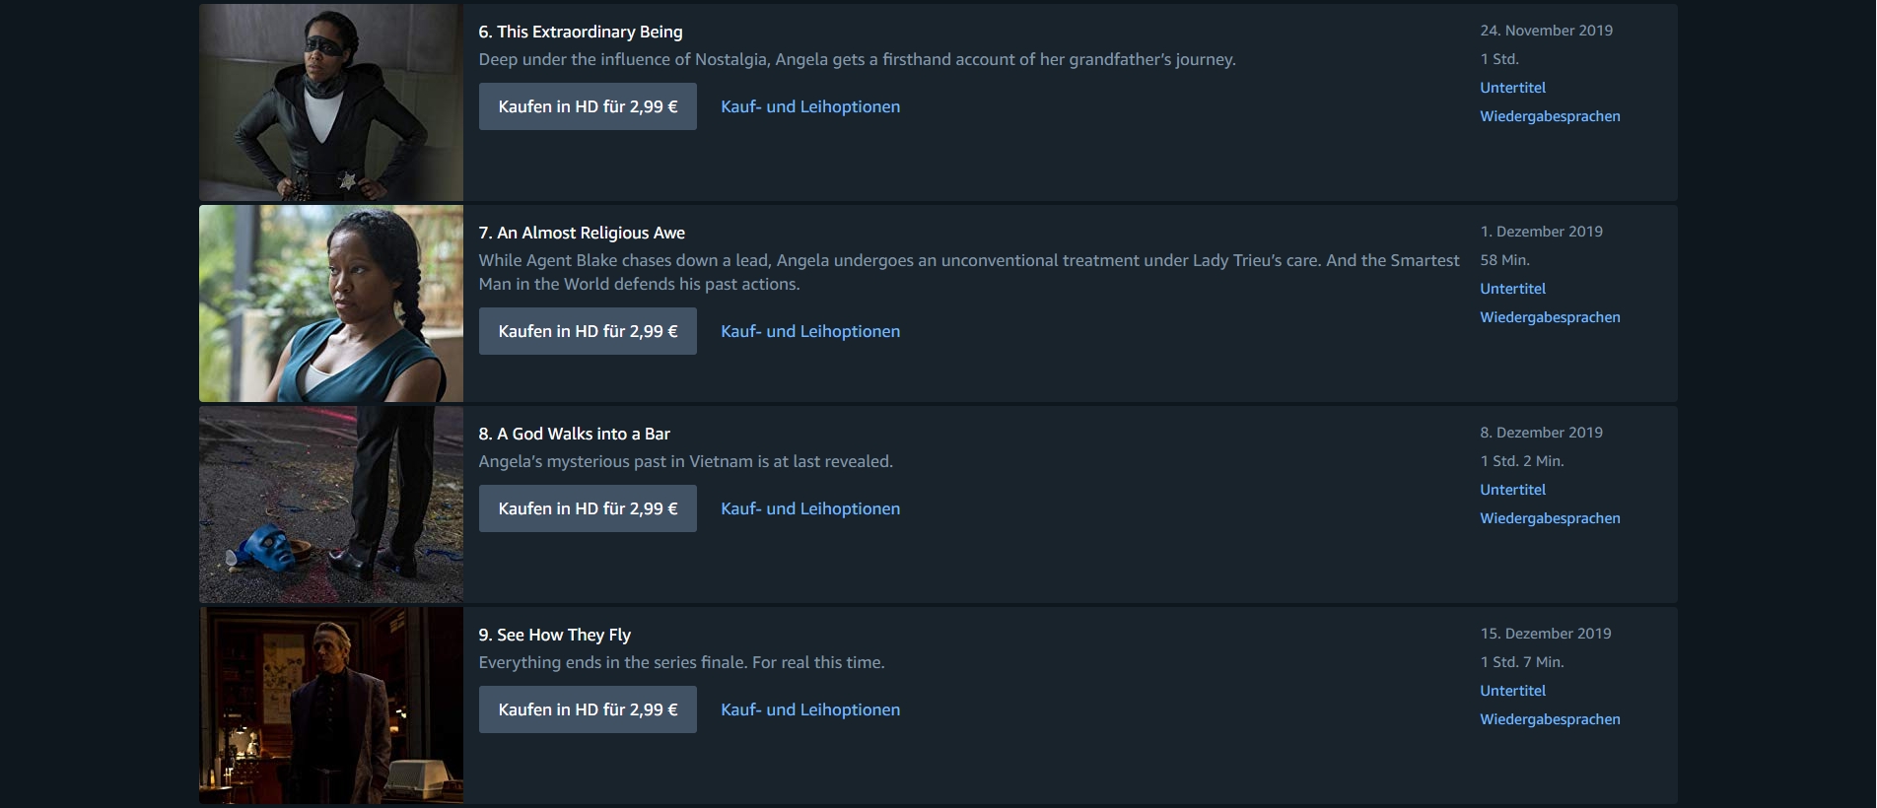Open thumbnail for An Almost Religious Awe
Screen dimensions: 1877x808
[330, 303]
